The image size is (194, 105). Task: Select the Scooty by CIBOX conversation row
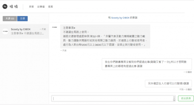point(24,31)
